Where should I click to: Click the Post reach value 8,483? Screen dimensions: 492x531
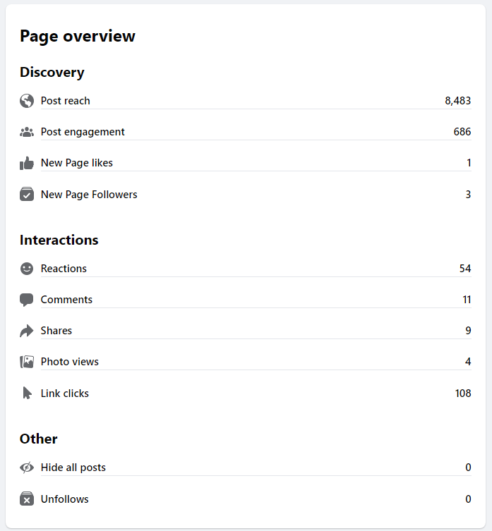[457, 101]
